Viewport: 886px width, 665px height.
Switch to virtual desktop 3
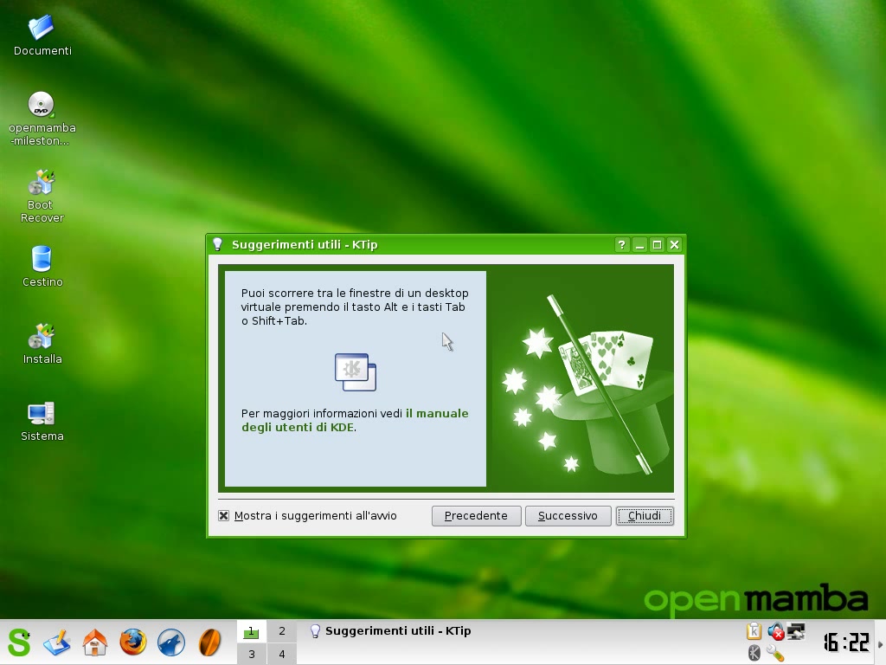pos(252,654)
